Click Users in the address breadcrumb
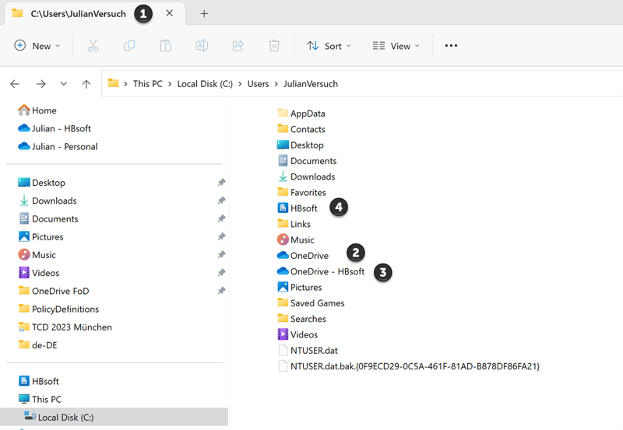623x430 pixels. [x=258, y=84]
